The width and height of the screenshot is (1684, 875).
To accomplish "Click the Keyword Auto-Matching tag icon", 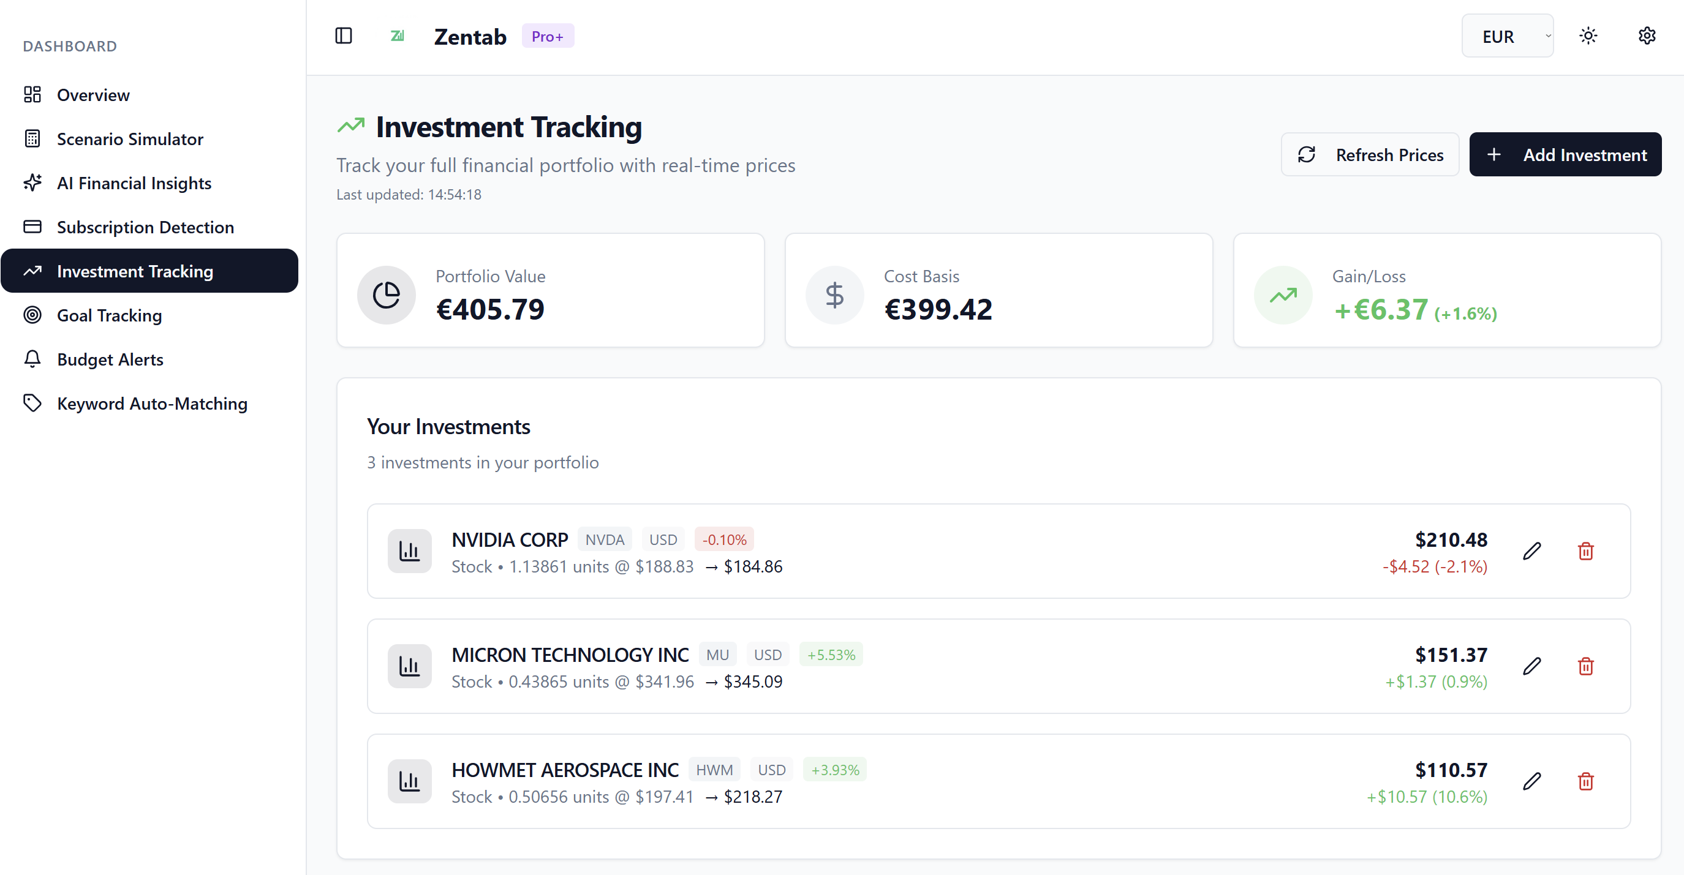I will tap(32, 403).
